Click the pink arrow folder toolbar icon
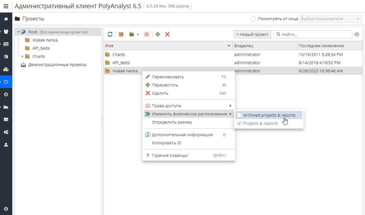This screenshot has height=215, width=365. click(147, 34)
